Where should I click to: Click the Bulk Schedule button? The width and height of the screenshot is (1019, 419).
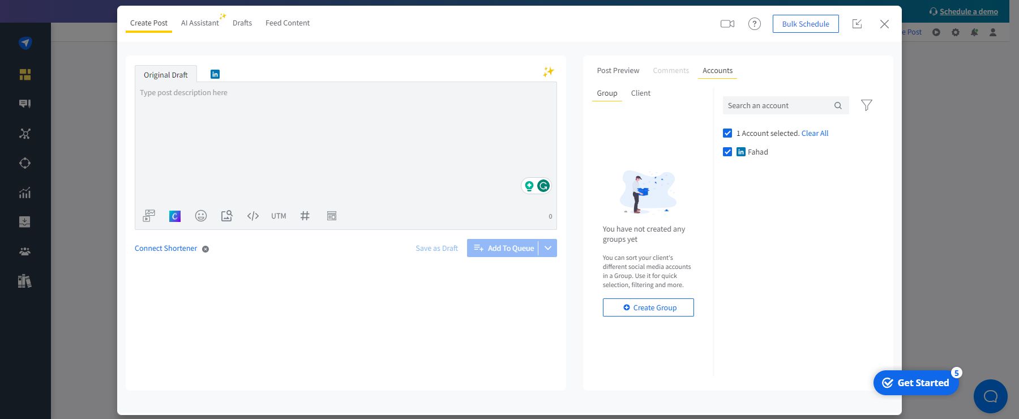[x=806, y=24]
